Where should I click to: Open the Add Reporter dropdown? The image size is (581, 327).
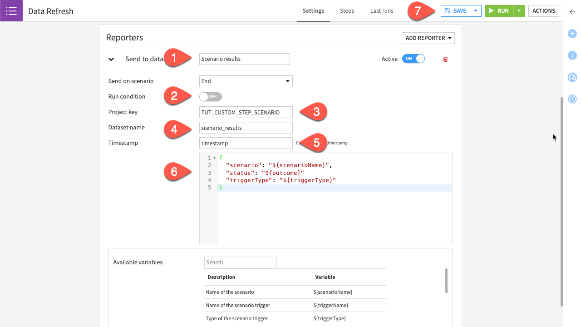click(428, 38)
